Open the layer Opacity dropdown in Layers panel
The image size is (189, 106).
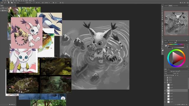point(178,73)
